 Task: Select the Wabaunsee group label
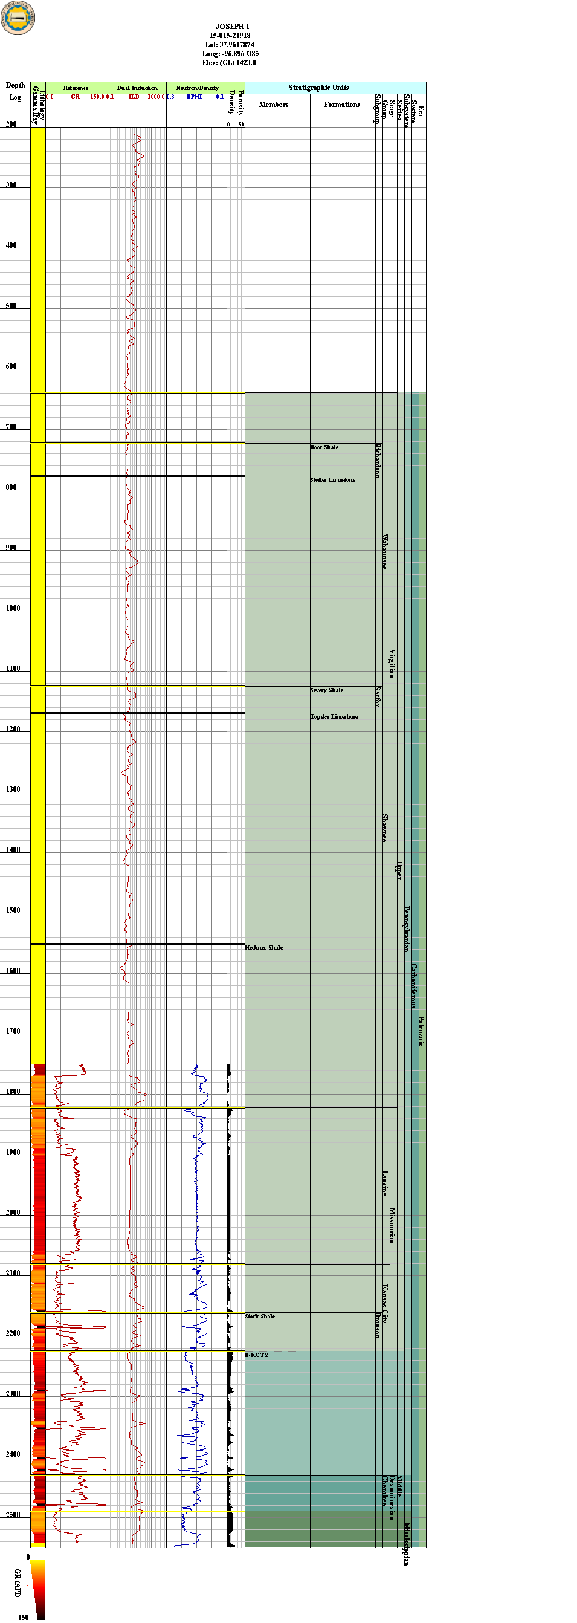pyautogui.click(x=385, y=552)
